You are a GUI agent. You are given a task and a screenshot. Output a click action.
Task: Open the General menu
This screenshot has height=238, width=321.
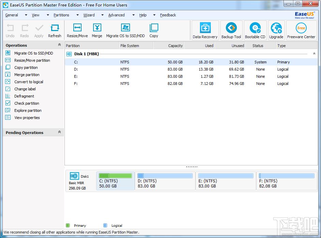[12, 15]
